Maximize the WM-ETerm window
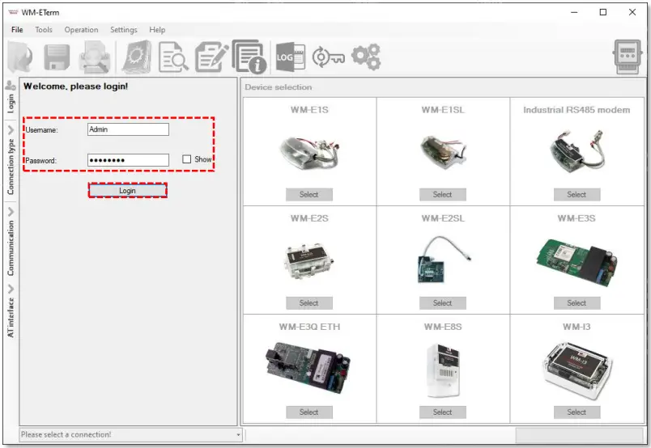This screenshot has height=448, width=651. click(603, 12)
